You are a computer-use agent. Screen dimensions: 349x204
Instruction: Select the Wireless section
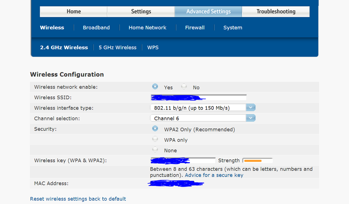[x=52, y=28]
